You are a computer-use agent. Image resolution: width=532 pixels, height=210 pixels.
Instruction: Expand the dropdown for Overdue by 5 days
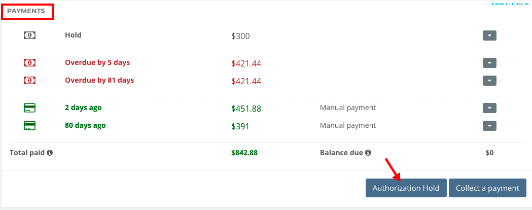tap(489, 63)
